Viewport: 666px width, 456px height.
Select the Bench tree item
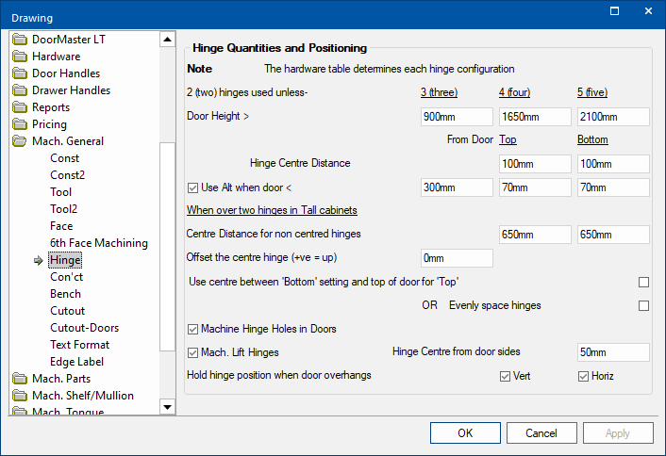[65, 294]
